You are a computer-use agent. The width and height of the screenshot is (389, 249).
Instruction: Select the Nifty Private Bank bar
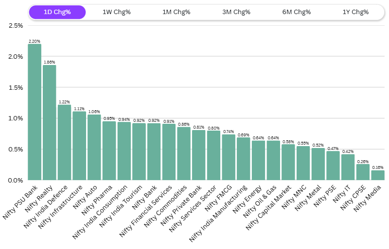199,155
